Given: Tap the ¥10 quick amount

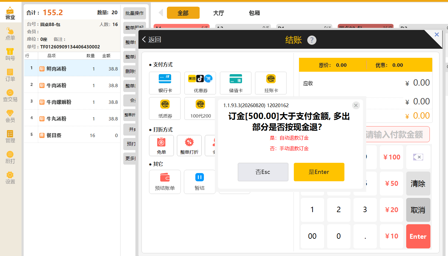Looking at the screenshot, I should point(392,236).
